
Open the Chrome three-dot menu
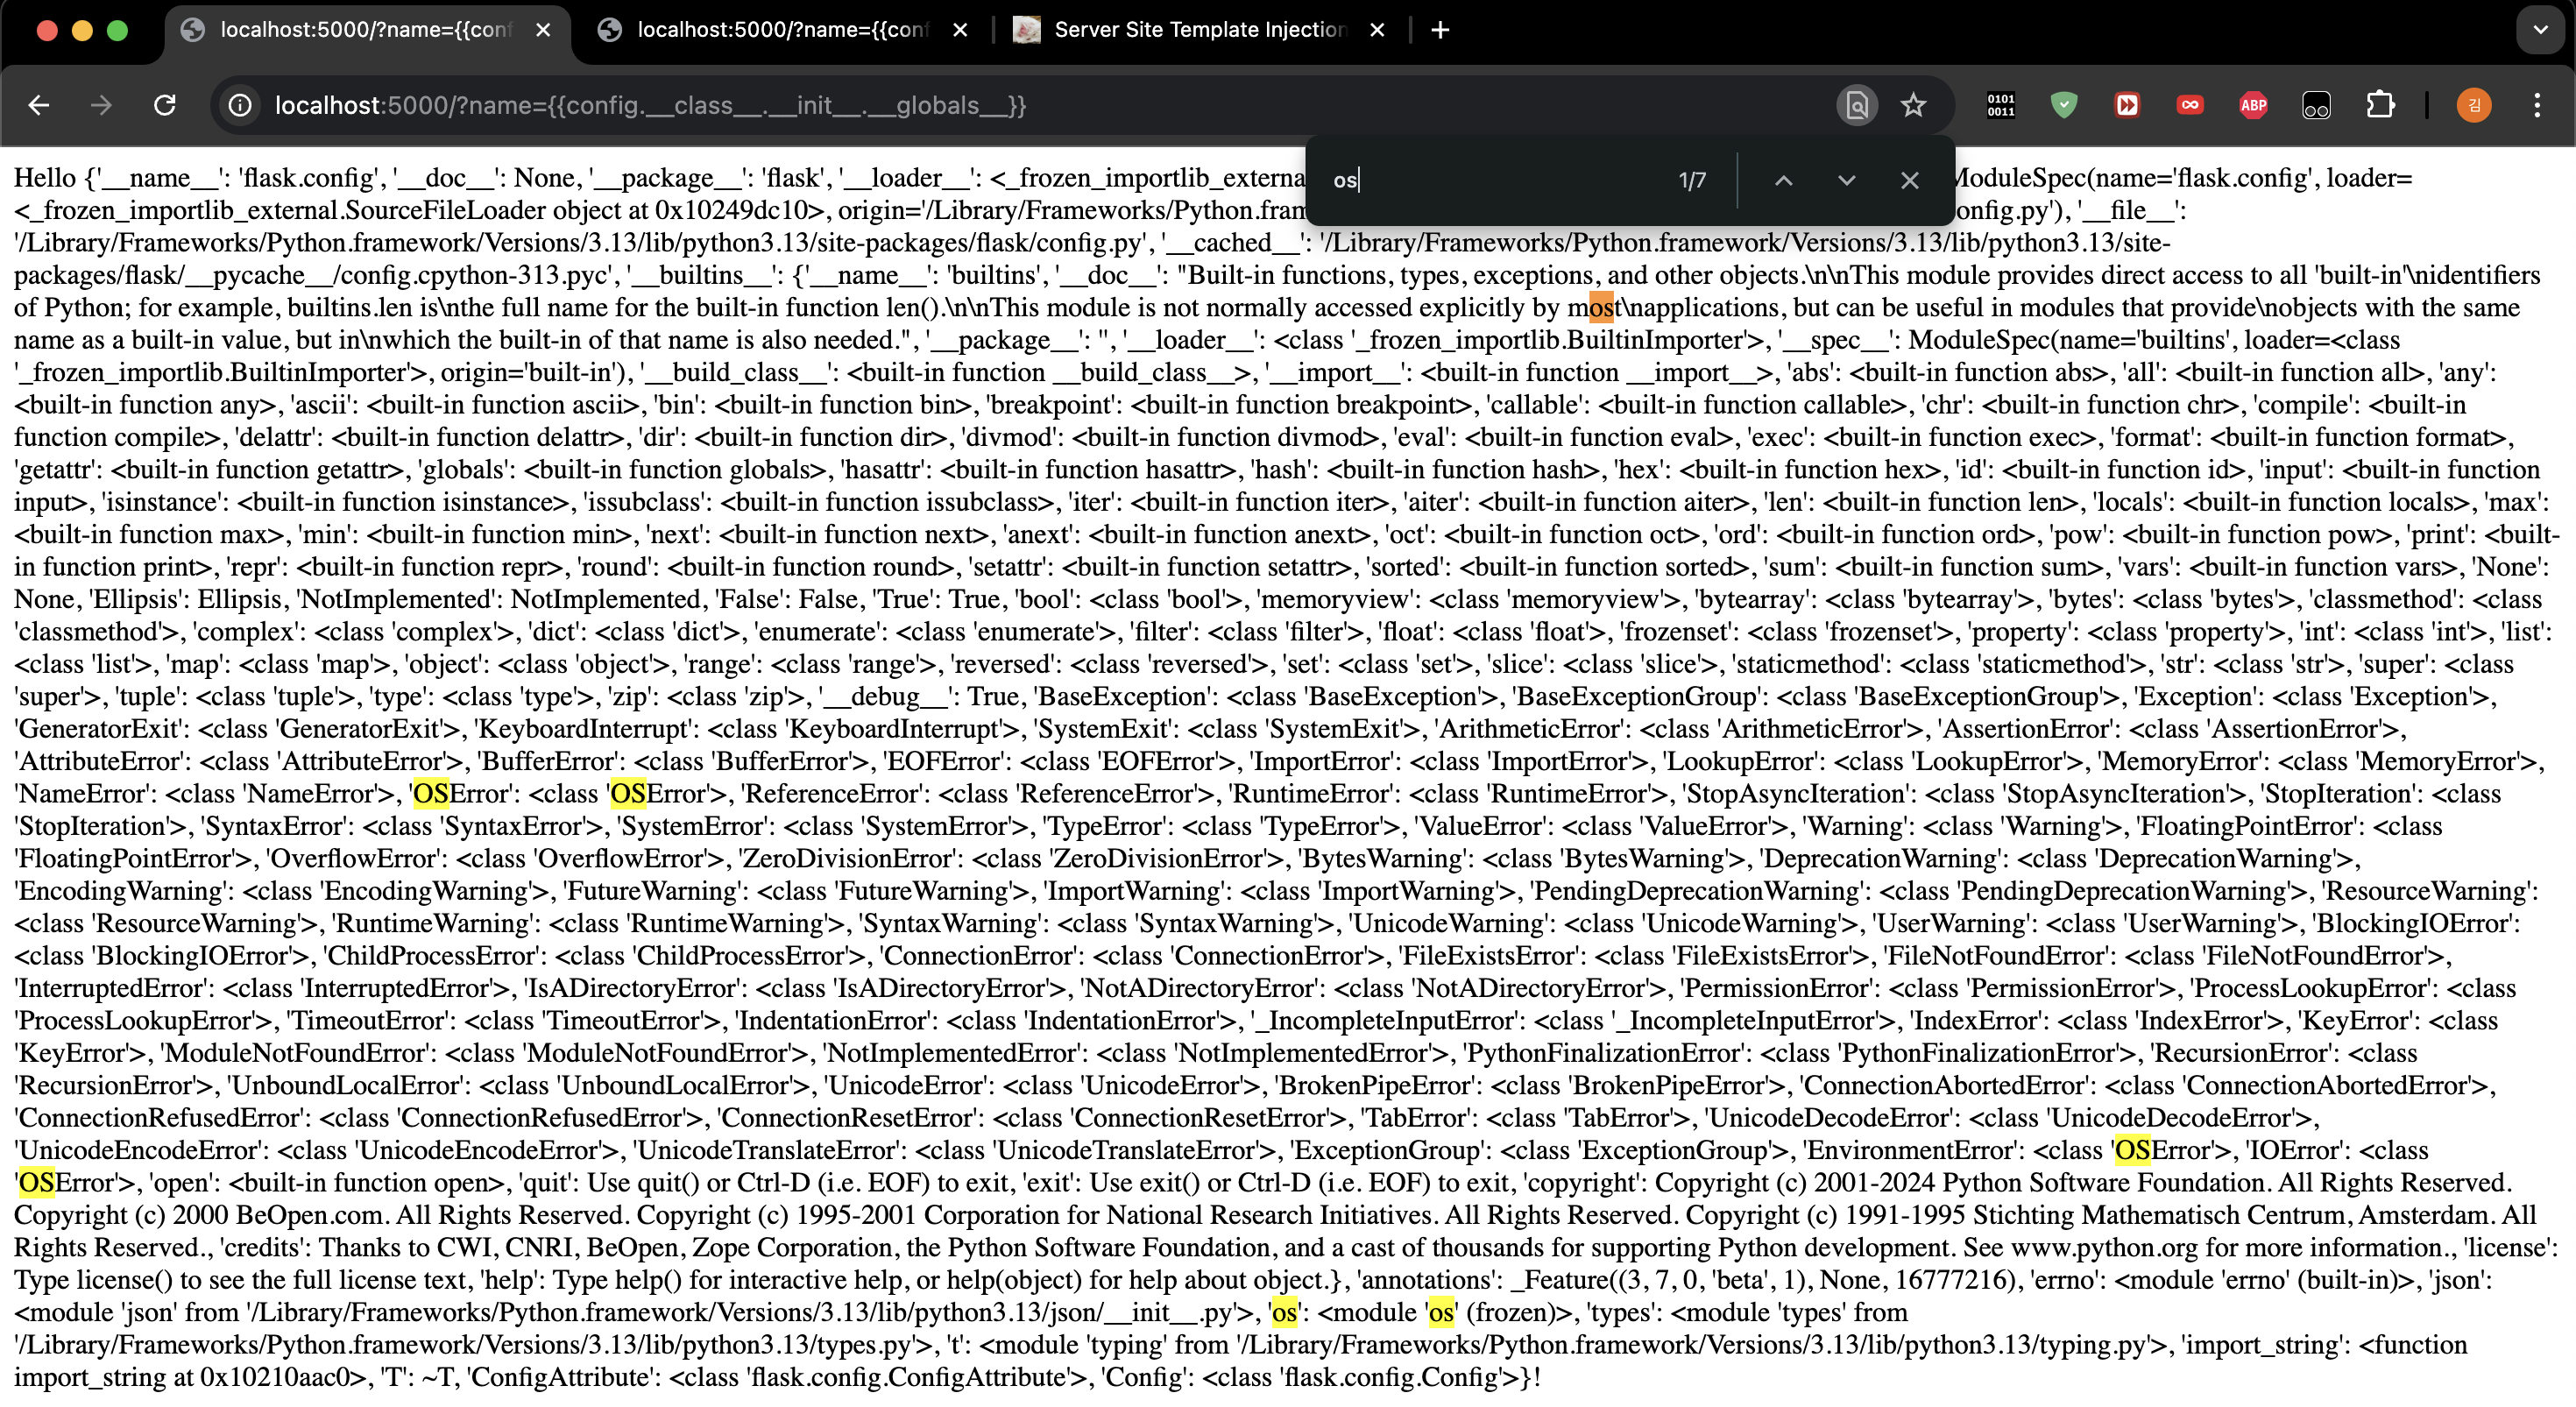point(2537,105)
